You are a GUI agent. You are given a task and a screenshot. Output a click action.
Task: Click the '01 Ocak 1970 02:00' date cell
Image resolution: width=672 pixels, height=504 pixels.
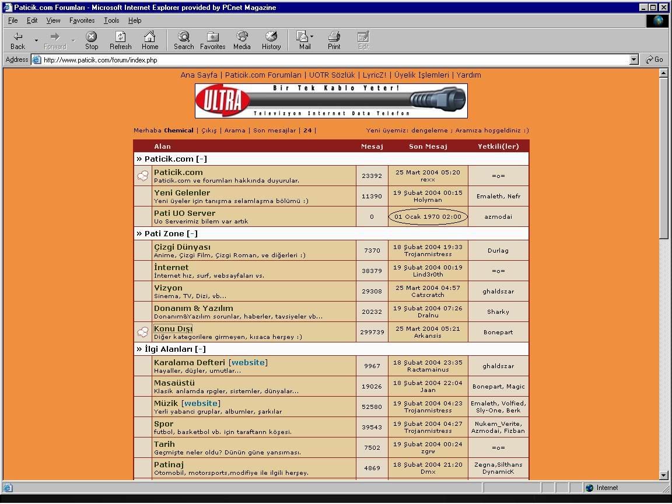pyautogui.click(x=428, y=216)
